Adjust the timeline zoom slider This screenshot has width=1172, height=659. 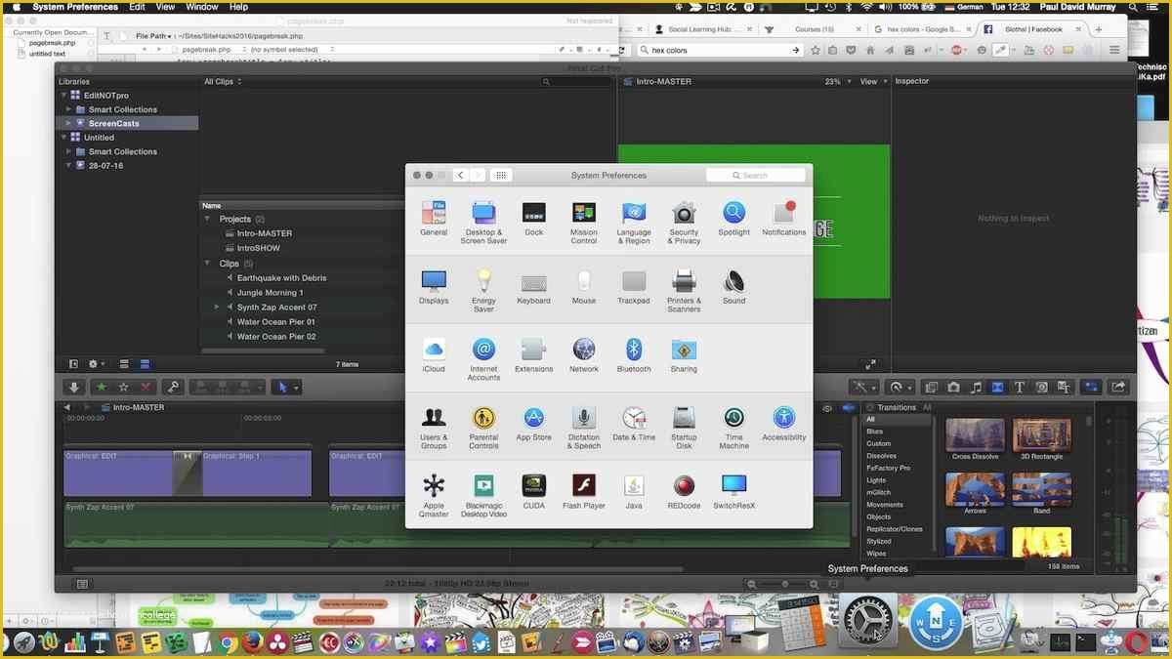(785, 584)
